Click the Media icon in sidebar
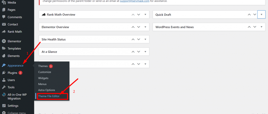268x114 pixels. [4, 3]
